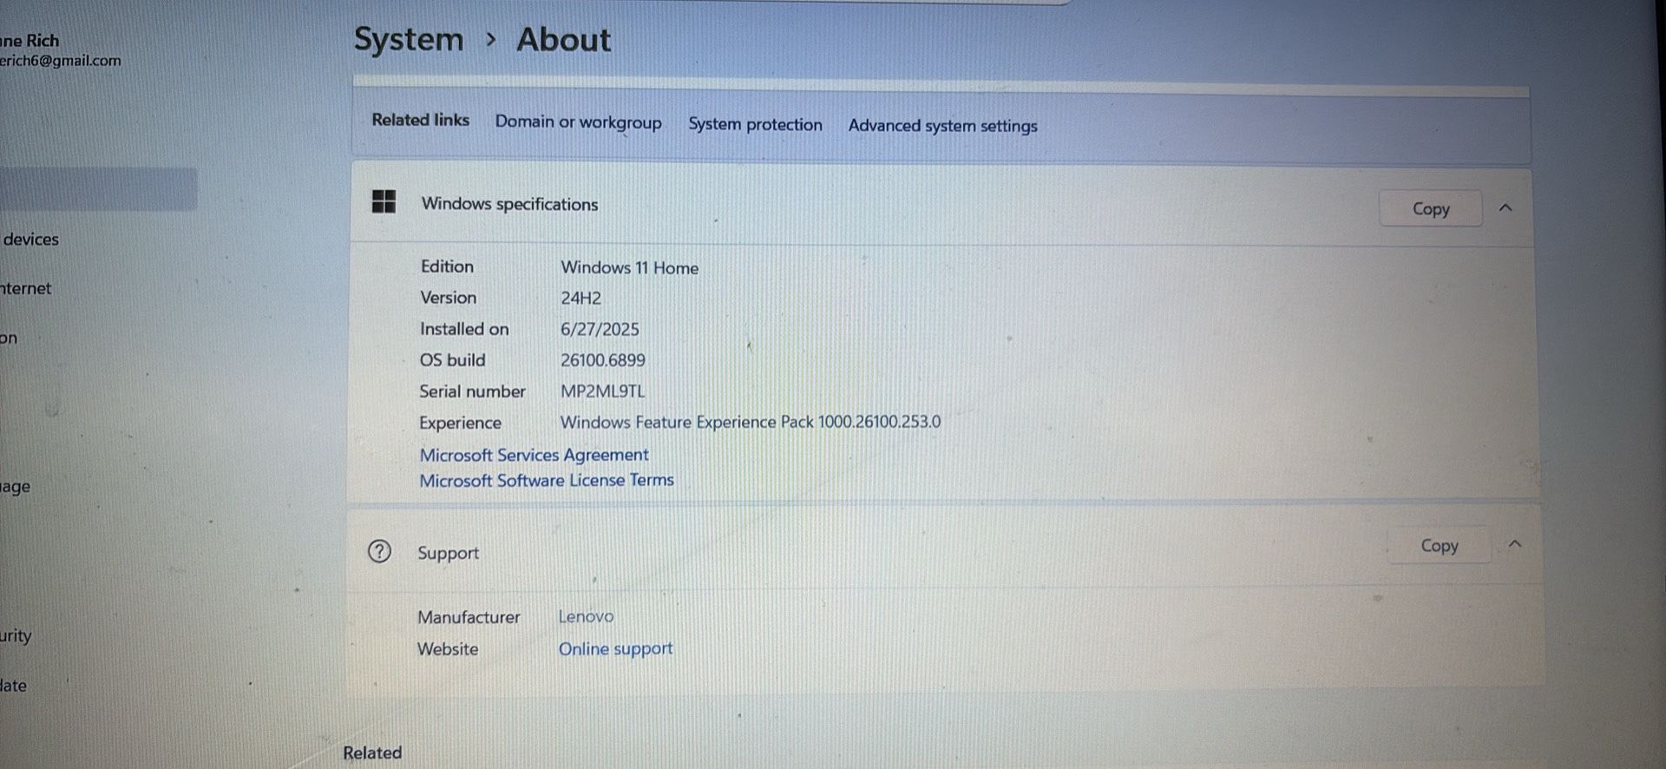
Task: Open Microsoft Services Agreement
Action: pos(534,455)
